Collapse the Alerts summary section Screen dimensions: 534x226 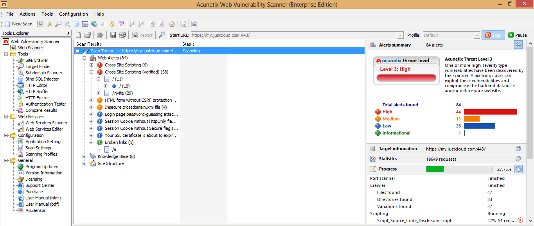point(518,45)
